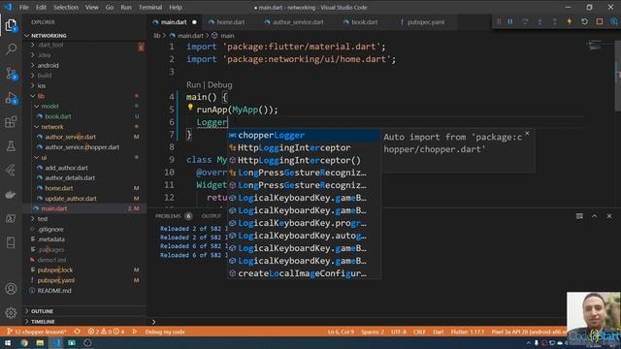
Task: Click the Run code lens above main
Action: pyautogui.click(x=193, y=84)
